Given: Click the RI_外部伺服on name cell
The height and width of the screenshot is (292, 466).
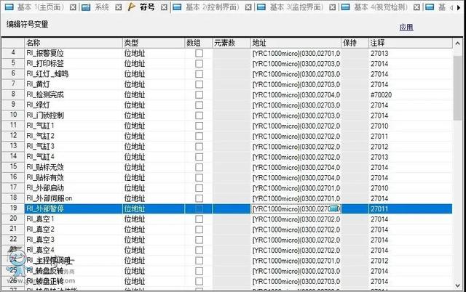Looking at the screenshot, I should pos(74,198).
